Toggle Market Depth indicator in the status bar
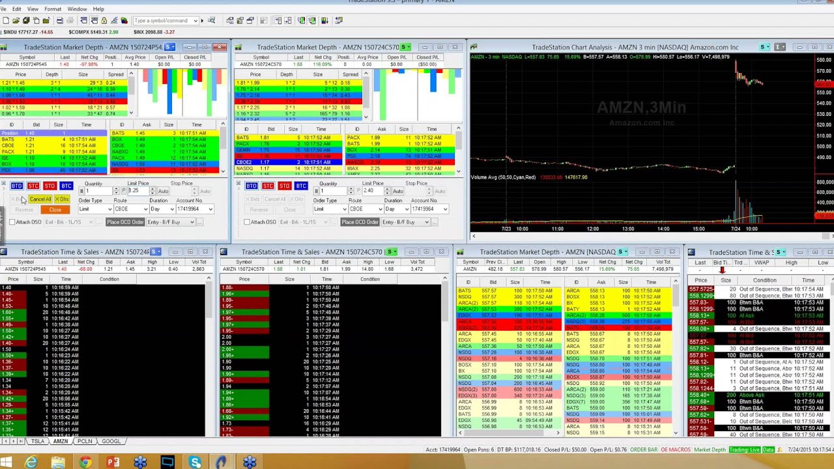Image resolution: width=834 pixels, height=469 pixels. pos(710,449)
